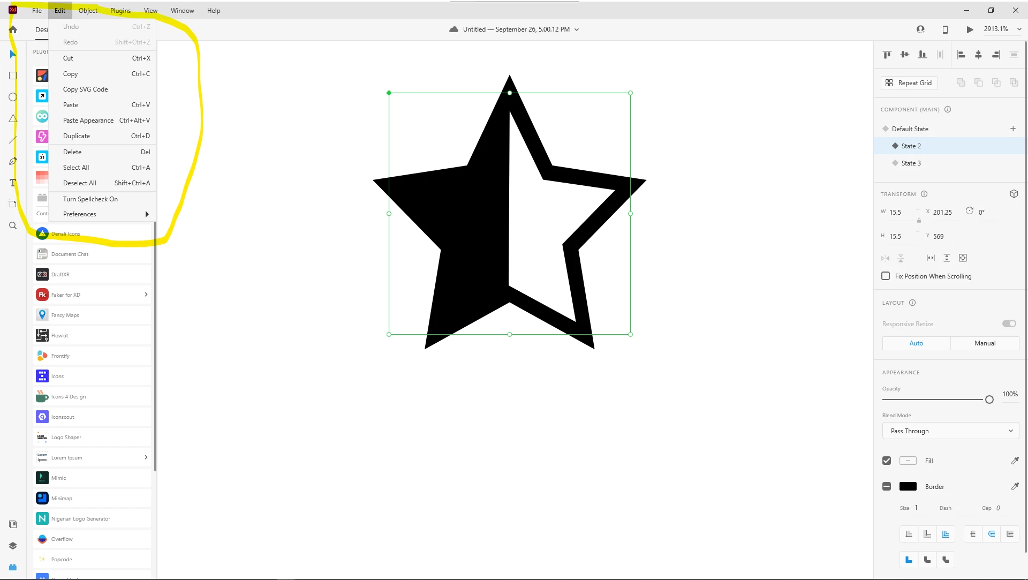The height and width of the screenshot is (580, 1028).
Task: Choose Copy SVG Code from Edit menu
Action: (86, 89)
